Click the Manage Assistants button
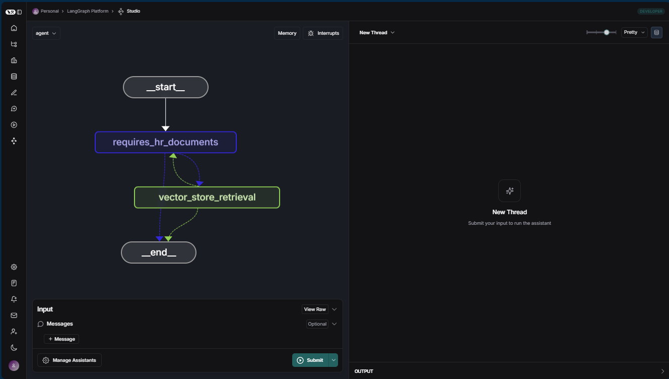The image size is (669, 379). coord(69,360)
